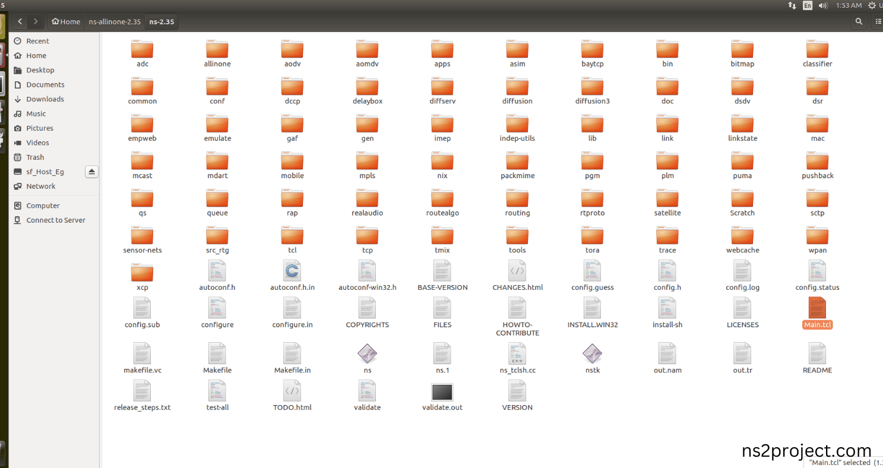Viewport: 883px width, 468px height.
Task: Click the forward navigation arrow
Action: pos(36,21)
